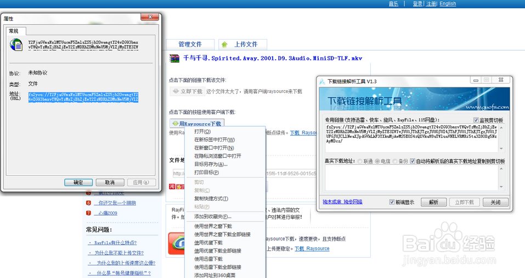Click the 未知协议 value in 属性 dialog

pos(38,73)
